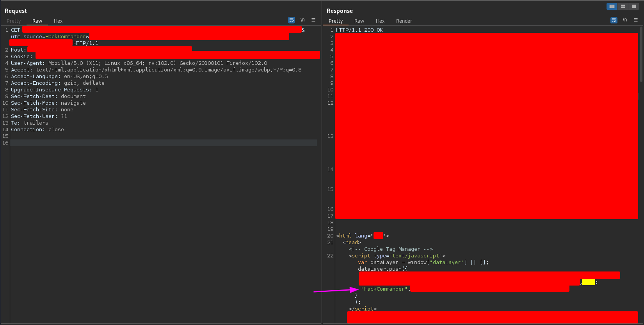Select the side-by-side layout icon
The image size is (644, 325).
(x=612, y=6)
